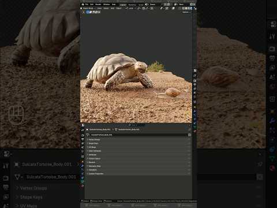Screen dimensions: 277x208
Task: Open the viewport View menu
Action: click(x=99, y=8)
